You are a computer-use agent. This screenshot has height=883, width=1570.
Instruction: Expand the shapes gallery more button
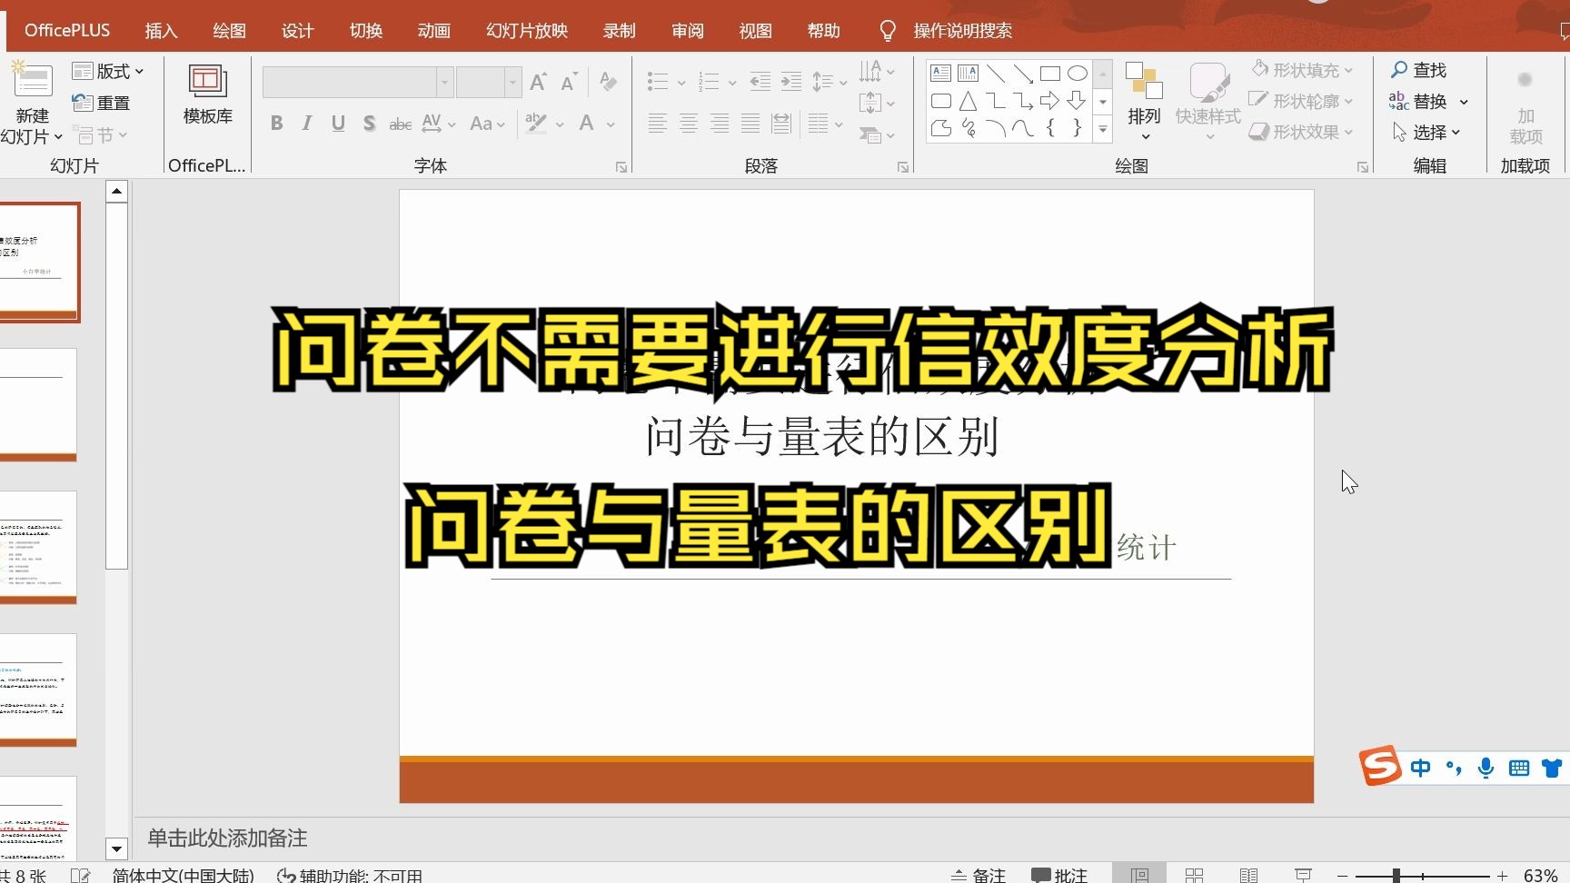pos(1103,130)
